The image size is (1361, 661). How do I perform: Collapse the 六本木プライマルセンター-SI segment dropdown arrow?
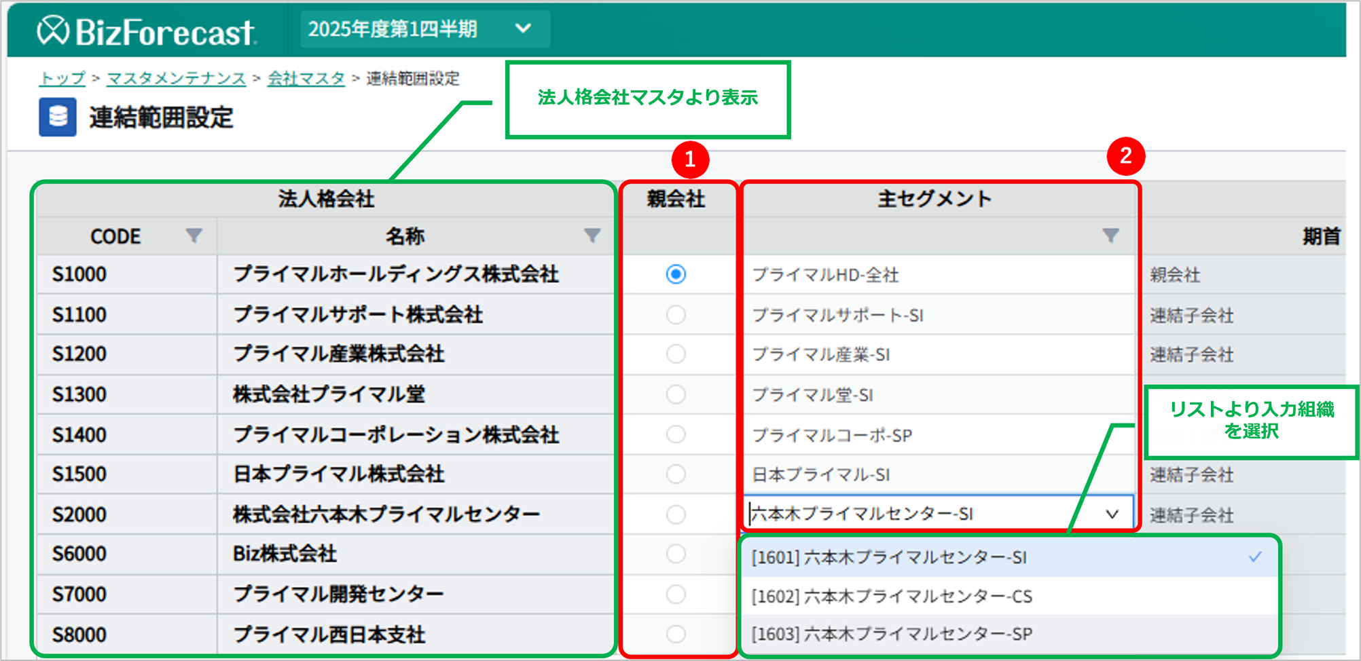pos(1112,514)
